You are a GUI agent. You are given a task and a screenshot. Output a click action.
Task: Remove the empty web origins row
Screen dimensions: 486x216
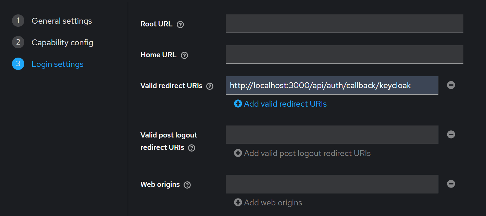[x=451, y=184]
